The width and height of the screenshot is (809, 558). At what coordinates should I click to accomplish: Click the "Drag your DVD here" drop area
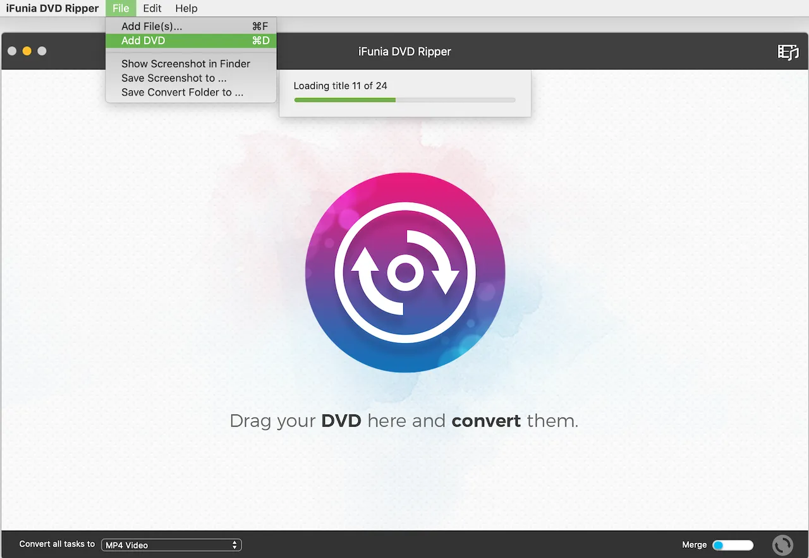pyautogui.click(x=404, y=420)
